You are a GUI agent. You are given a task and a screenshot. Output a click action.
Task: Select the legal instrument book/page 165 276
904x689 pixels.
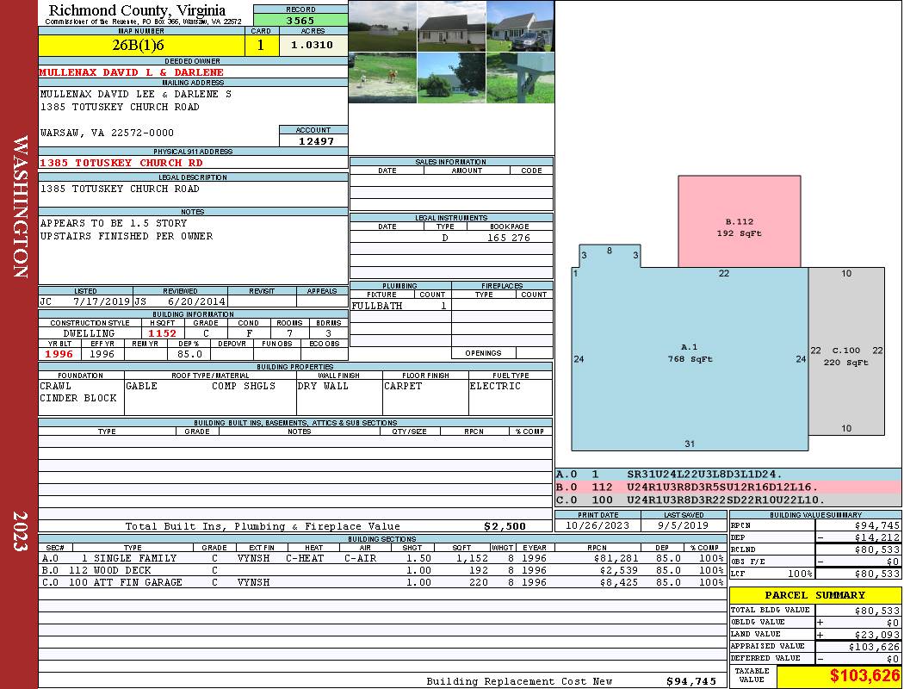[x=509, y=238]
